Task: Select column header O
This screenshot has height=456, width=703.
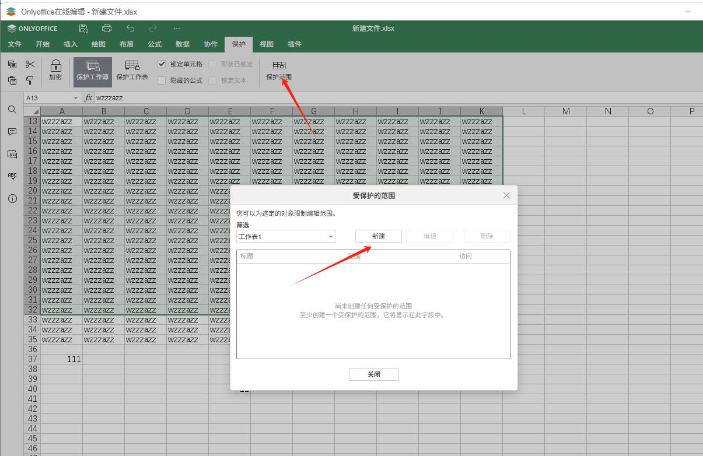Action: click(x=650, y=111)
